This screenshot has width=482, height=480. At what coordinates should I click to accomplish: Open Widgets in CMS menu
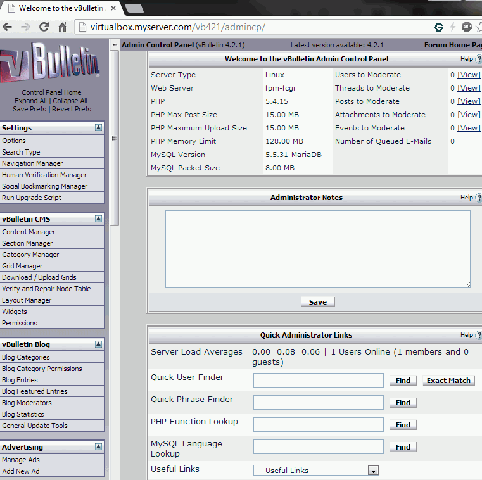(52, 312)
